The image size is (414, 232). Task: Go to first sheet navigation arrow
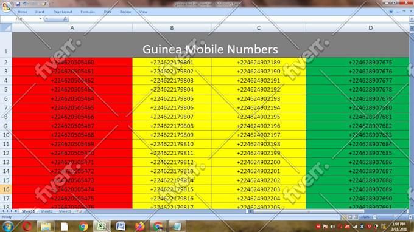click(x=3, y=211)
